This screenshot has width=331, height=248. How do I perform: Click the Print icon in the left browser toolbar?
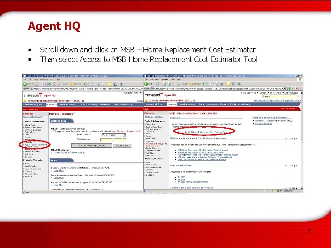point(98,84)
